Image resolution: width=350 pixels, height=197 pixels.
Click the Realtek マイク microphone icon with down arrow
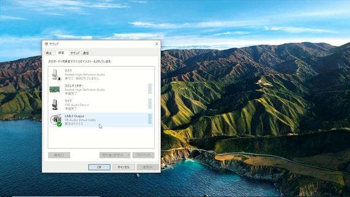[56, 74]
